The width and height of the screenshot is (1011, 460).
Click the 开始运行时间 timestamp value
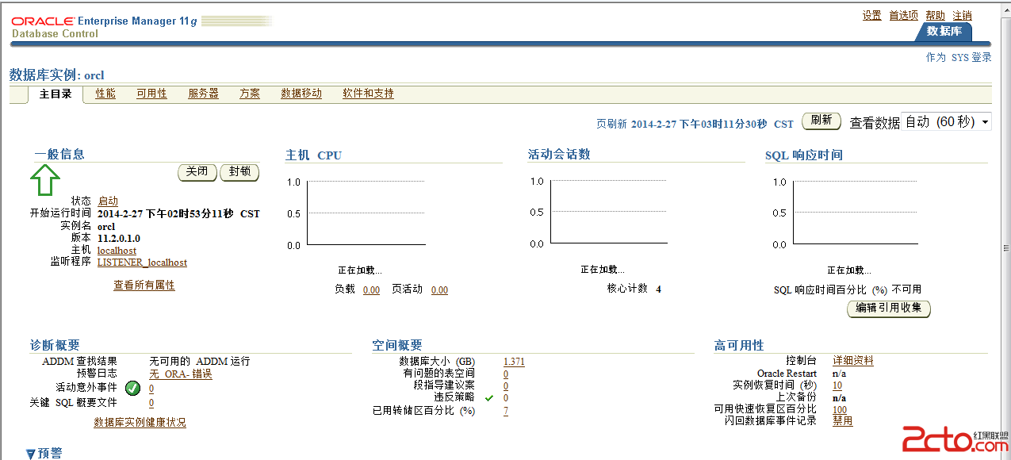178,213
